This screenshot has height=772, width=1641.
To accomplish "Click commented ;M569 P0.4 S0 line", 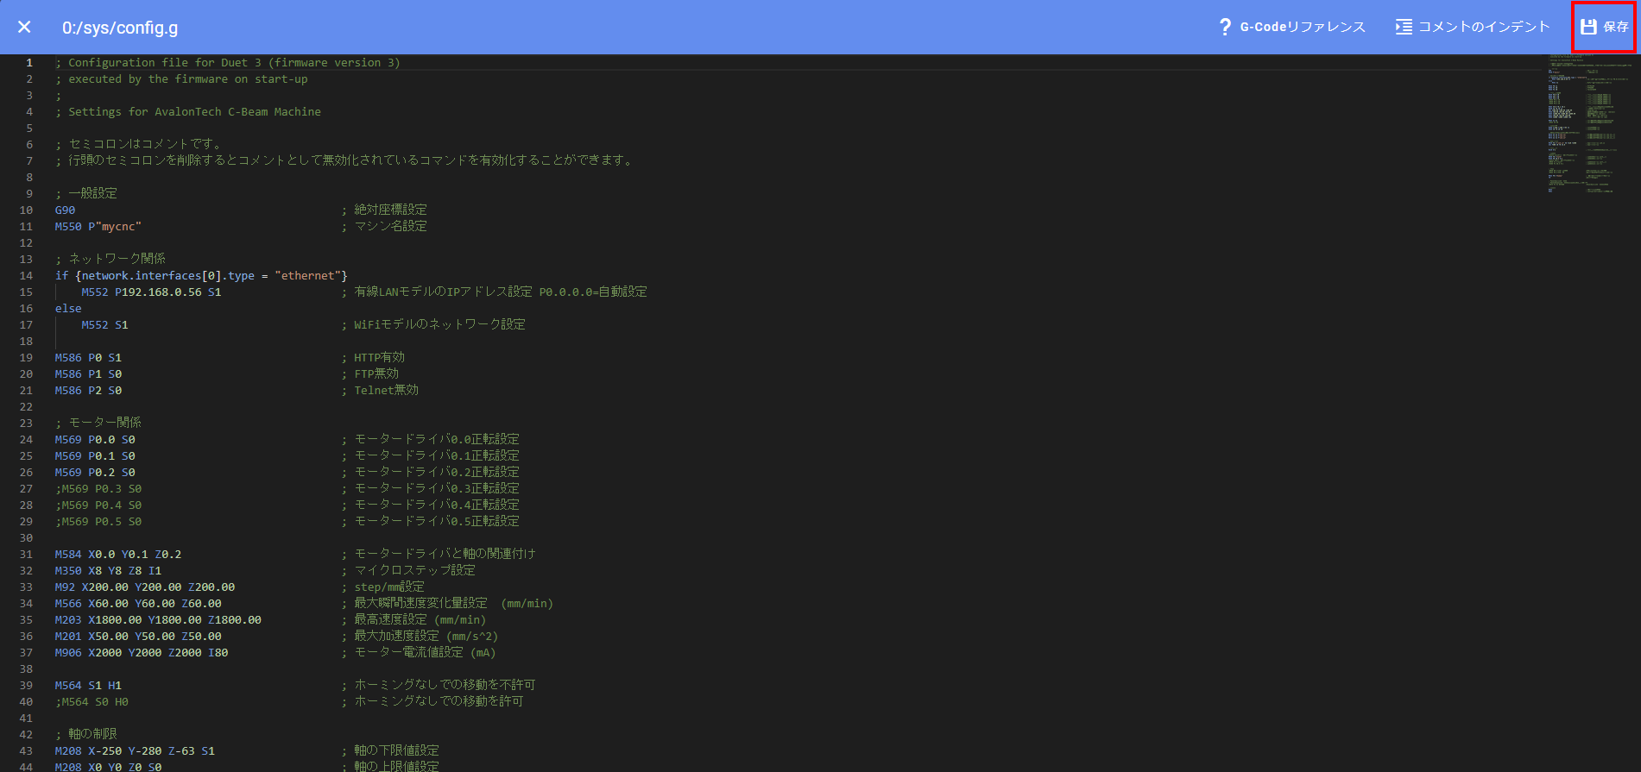I will click(98, 505).
